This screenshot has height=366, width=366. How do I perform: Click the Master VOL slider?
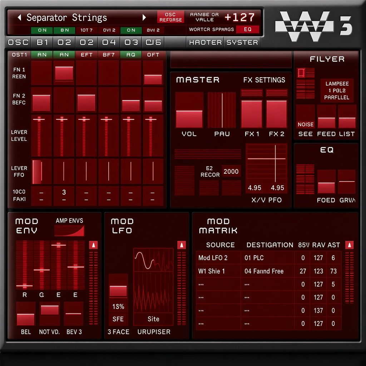[189, 110]
